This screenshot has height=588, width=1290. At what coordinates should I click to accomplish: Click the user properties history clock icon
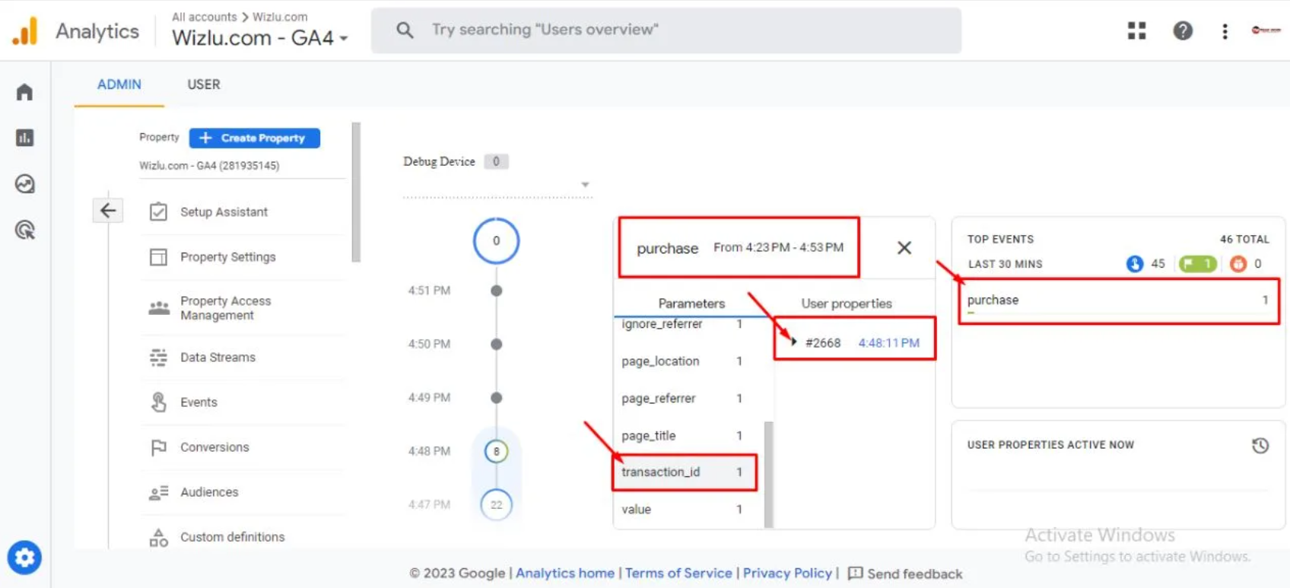click(x=1260, y=446)
